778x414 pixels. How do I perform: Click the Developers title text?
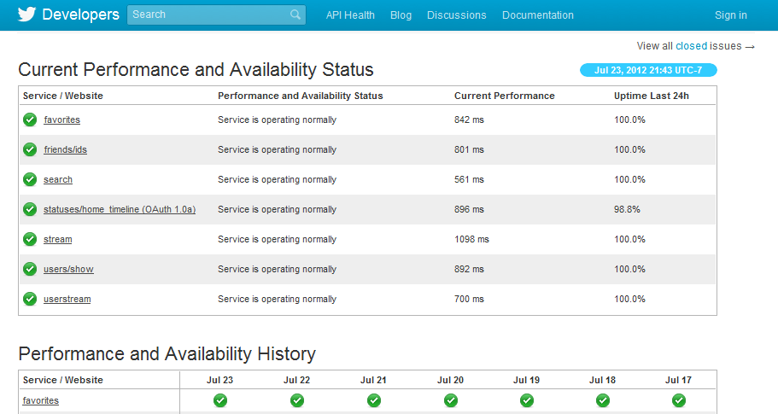81,15
